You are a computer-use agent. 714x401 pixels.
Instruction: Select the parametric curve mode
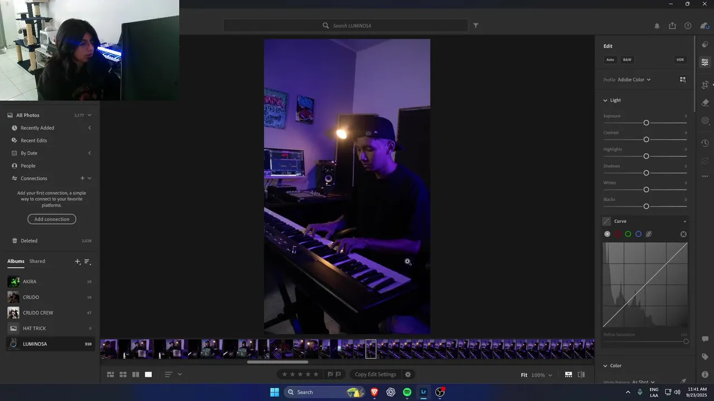tap(649, 234)
